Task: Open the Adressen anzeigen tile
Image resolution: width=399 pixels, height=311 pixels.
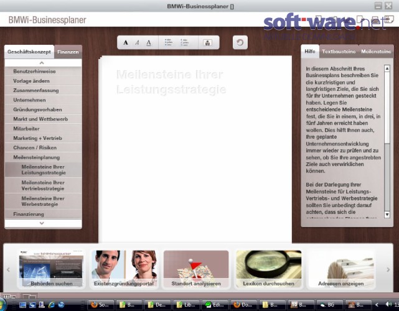Action: coord(341,269)
